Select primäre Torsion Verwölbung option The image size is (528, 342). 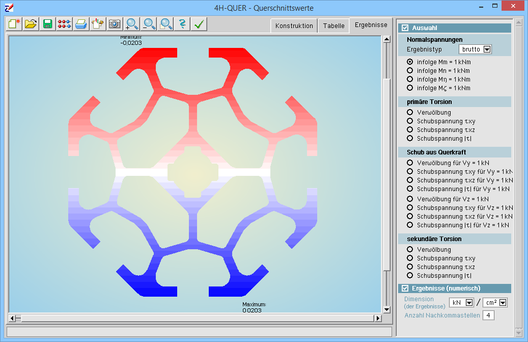(x=410, y=113)
